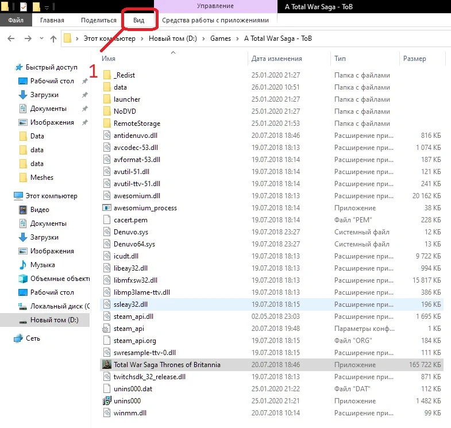Sort by the Размер column header

coord(414,59)
